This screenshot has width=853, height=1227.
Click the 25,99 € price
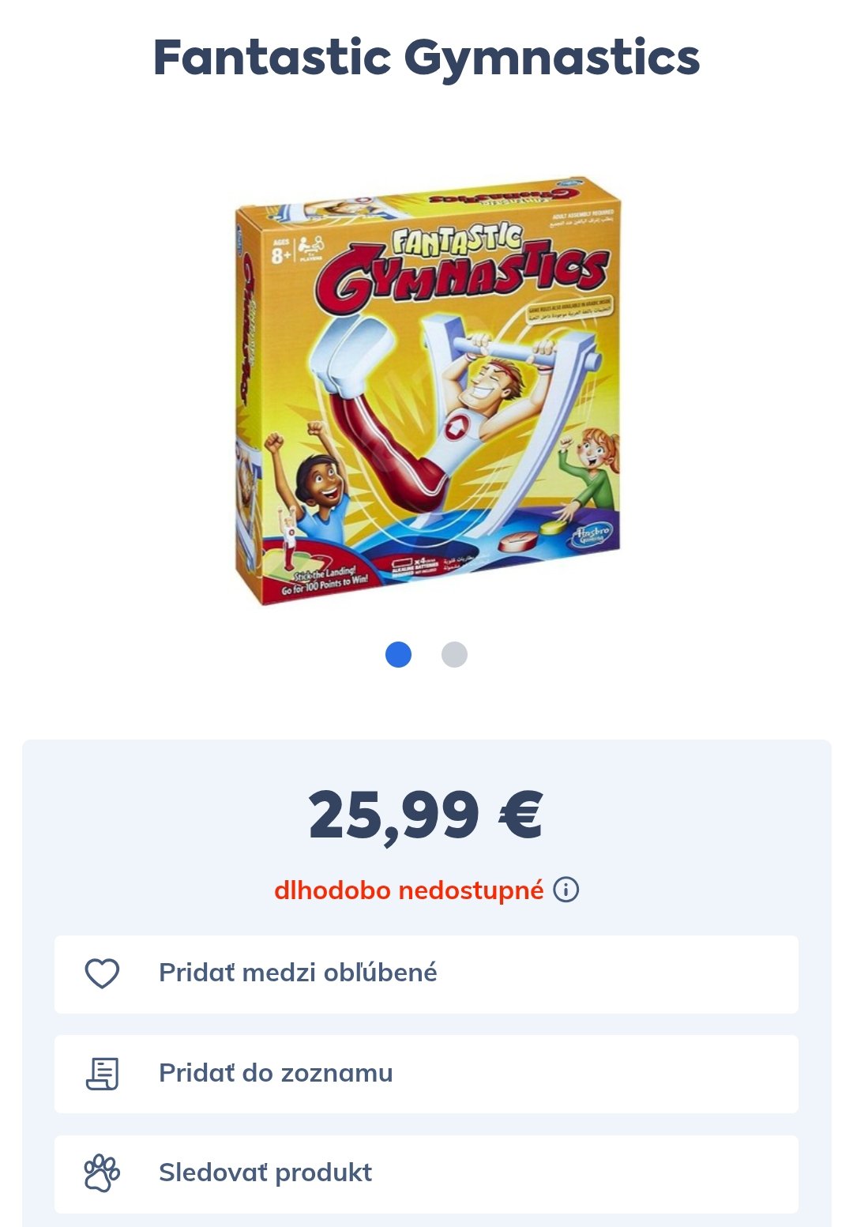coord(426,815)
